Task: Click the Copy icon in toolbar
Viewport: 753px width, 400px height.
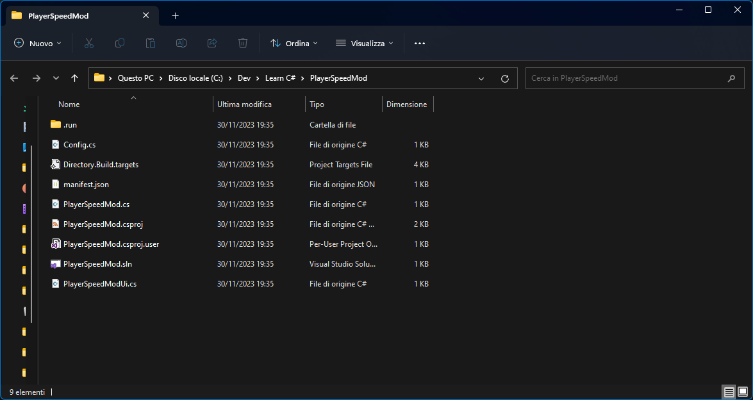Action: [120, 43]
